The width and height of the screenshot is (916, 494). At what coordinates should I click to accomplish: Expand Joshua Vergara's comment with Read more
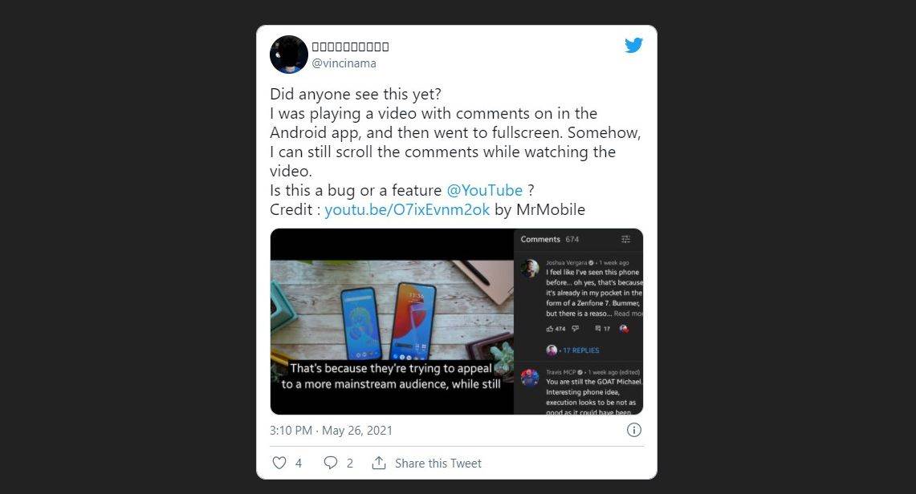pos(629,314)
